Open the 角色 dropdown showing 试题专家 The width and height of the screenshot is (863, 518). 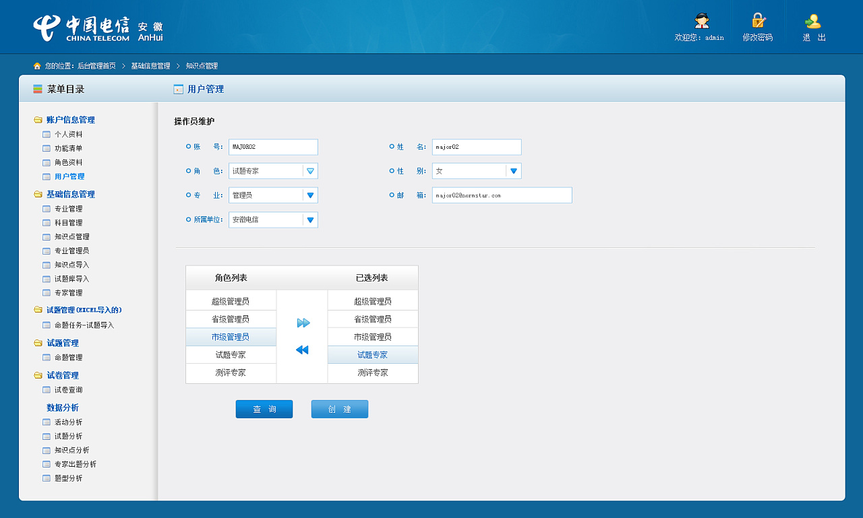[310, 171]
